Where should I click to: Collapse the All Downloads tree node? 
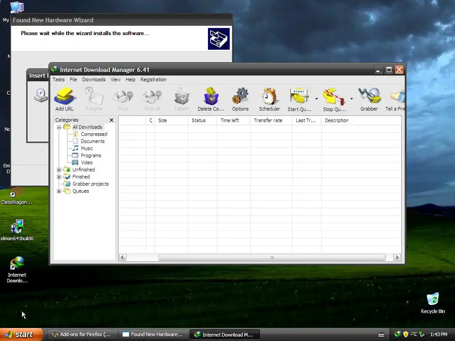pos(59,127)
